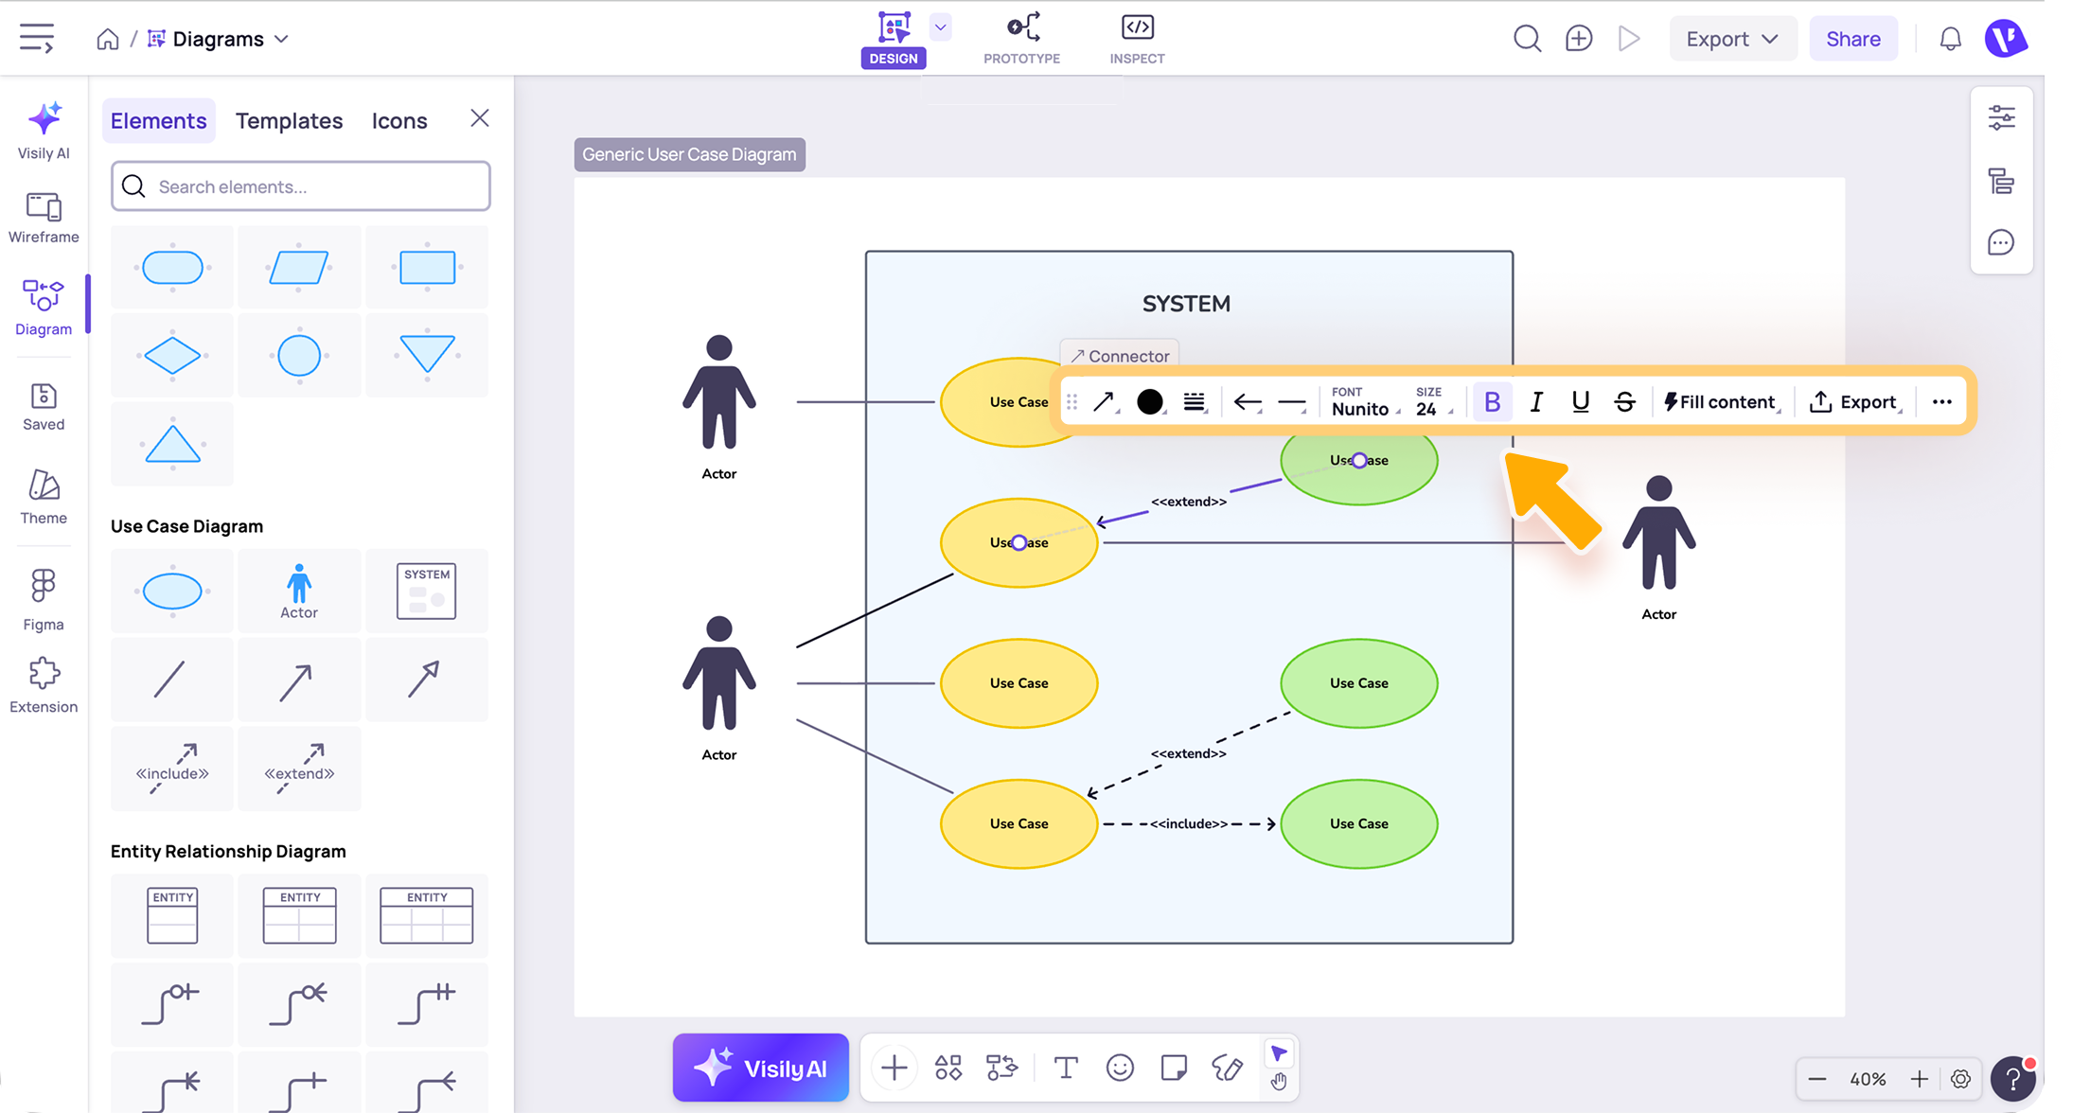2090x1113 pixels.
Task: Select the Templates tab
Action: click(289, 120)
